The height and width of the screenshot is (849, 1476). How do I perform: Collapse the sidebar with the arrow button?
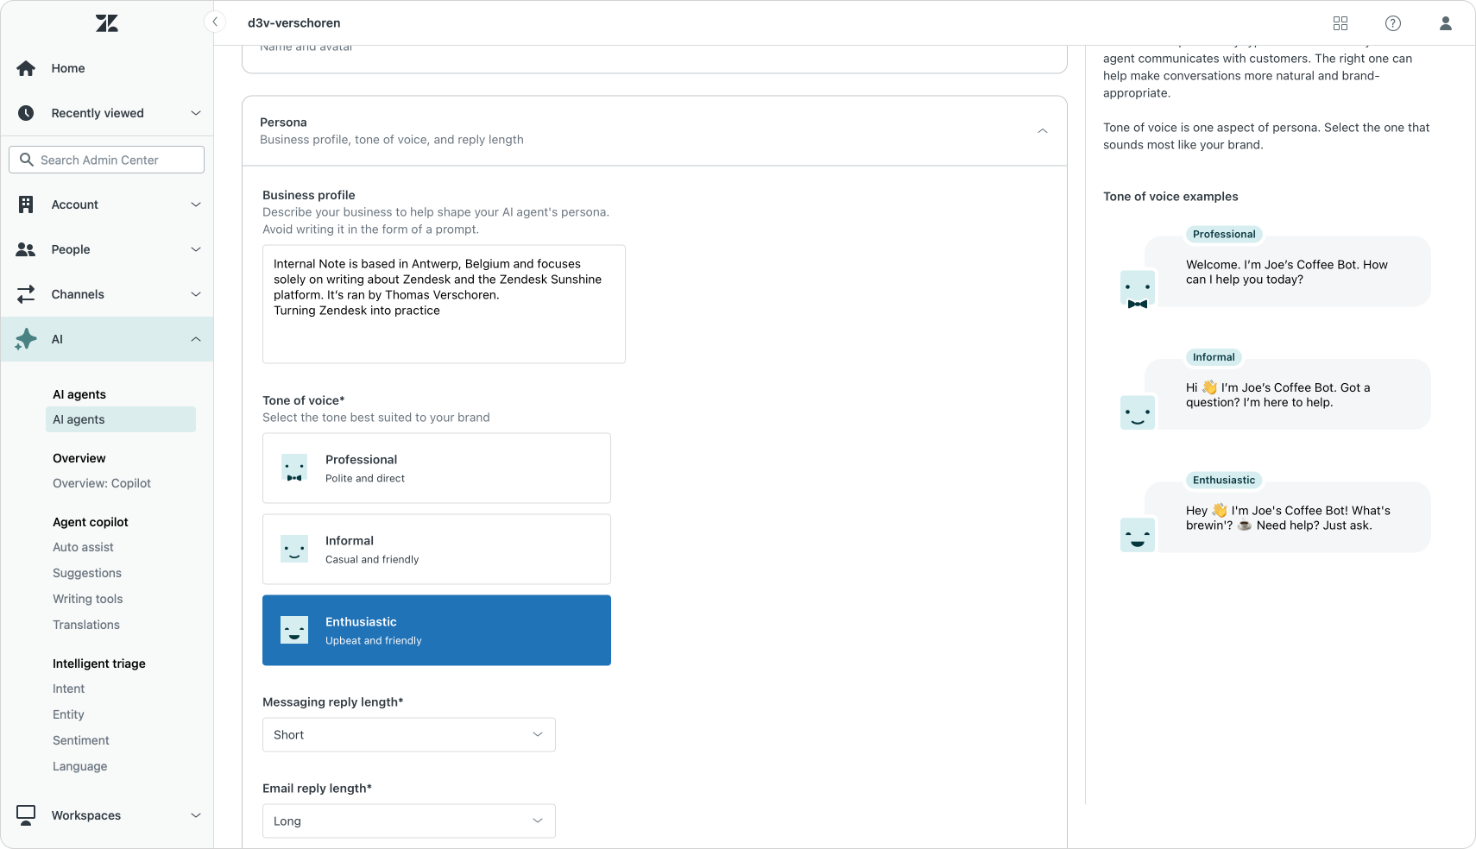(215, 22)
